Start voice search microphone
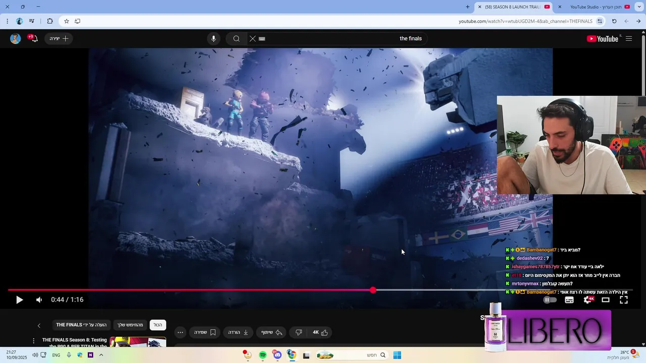 [213, 39]
